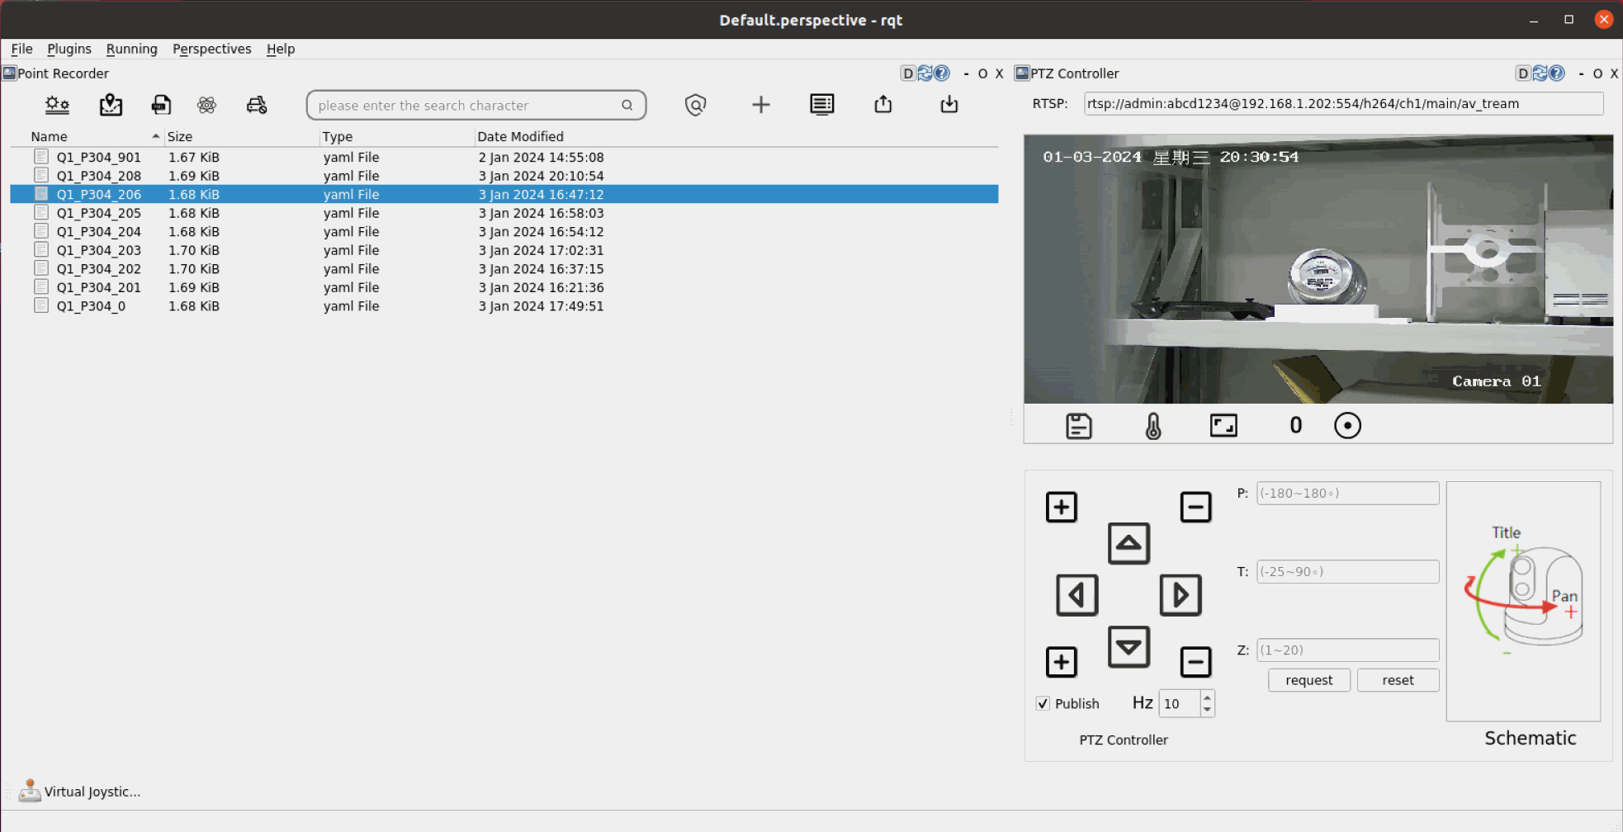The width and height of the screenshot is (1623, 832).
Task: Open the Plugins menu
Action: pyautogui.click(x=69, y=49)
